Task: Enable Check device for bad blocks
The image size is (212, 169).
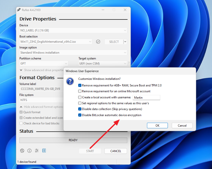Action: [x=21, y=123]
